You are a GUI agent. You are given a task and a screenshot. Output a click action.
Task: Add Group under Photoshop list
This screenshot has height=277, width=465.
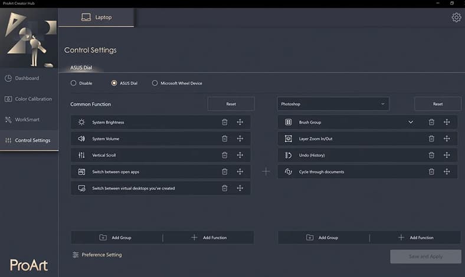(x=323, y=238)
